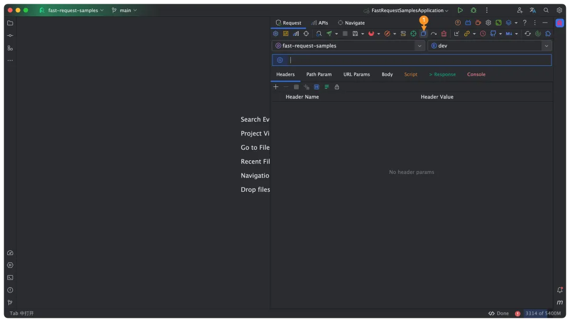Click the red trash bin toolbar icon
This screenshot has height=322, width=570.
pyautogui.click(x=444, y=34)
